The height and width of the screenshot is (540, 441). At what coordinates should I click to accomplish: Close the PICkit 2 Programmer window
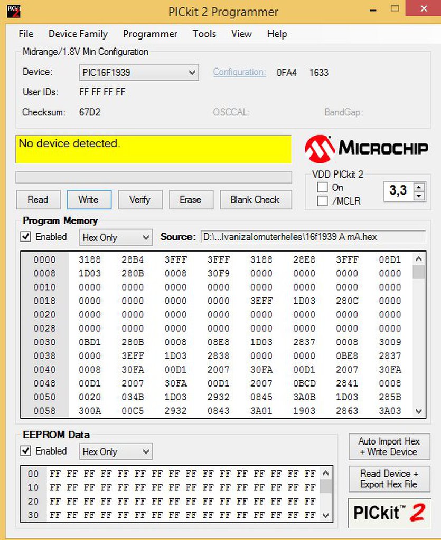pos(424,8)
